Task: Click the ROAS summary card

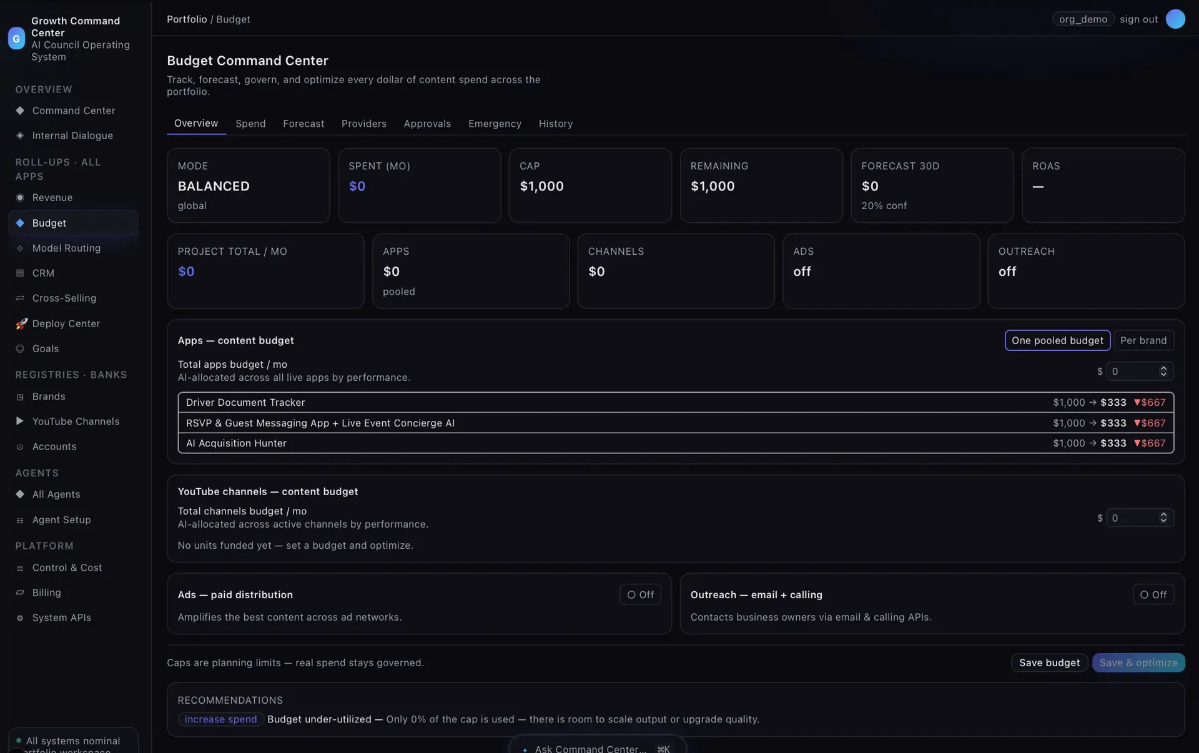Action: (x=1103, y=185)
